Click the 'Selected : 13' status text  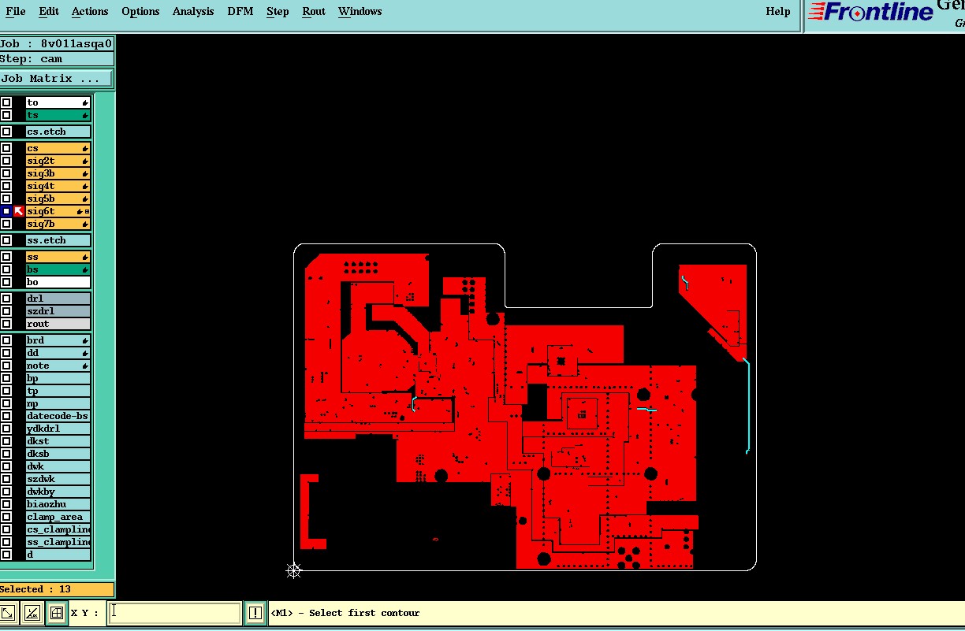(35, 589)
